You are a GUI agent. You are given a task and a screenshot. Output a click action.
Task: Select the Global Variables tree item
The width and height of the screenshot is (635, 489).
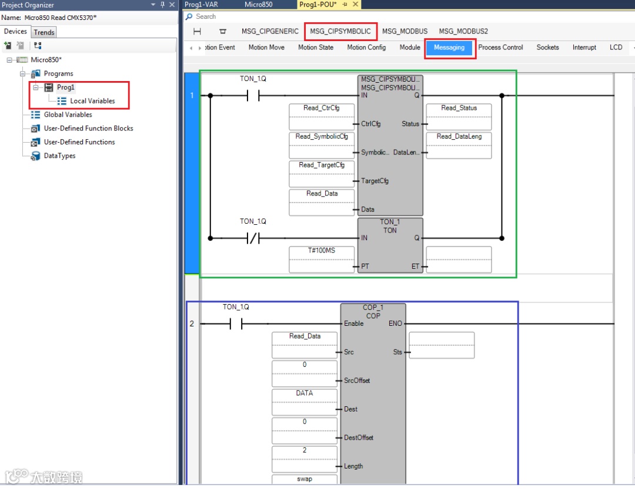pyautogui.click(x=68, y=115)
